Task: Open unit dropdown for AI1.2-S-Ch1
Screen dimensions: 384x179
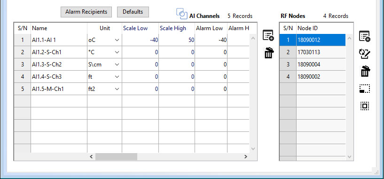Action: [117, 52]
